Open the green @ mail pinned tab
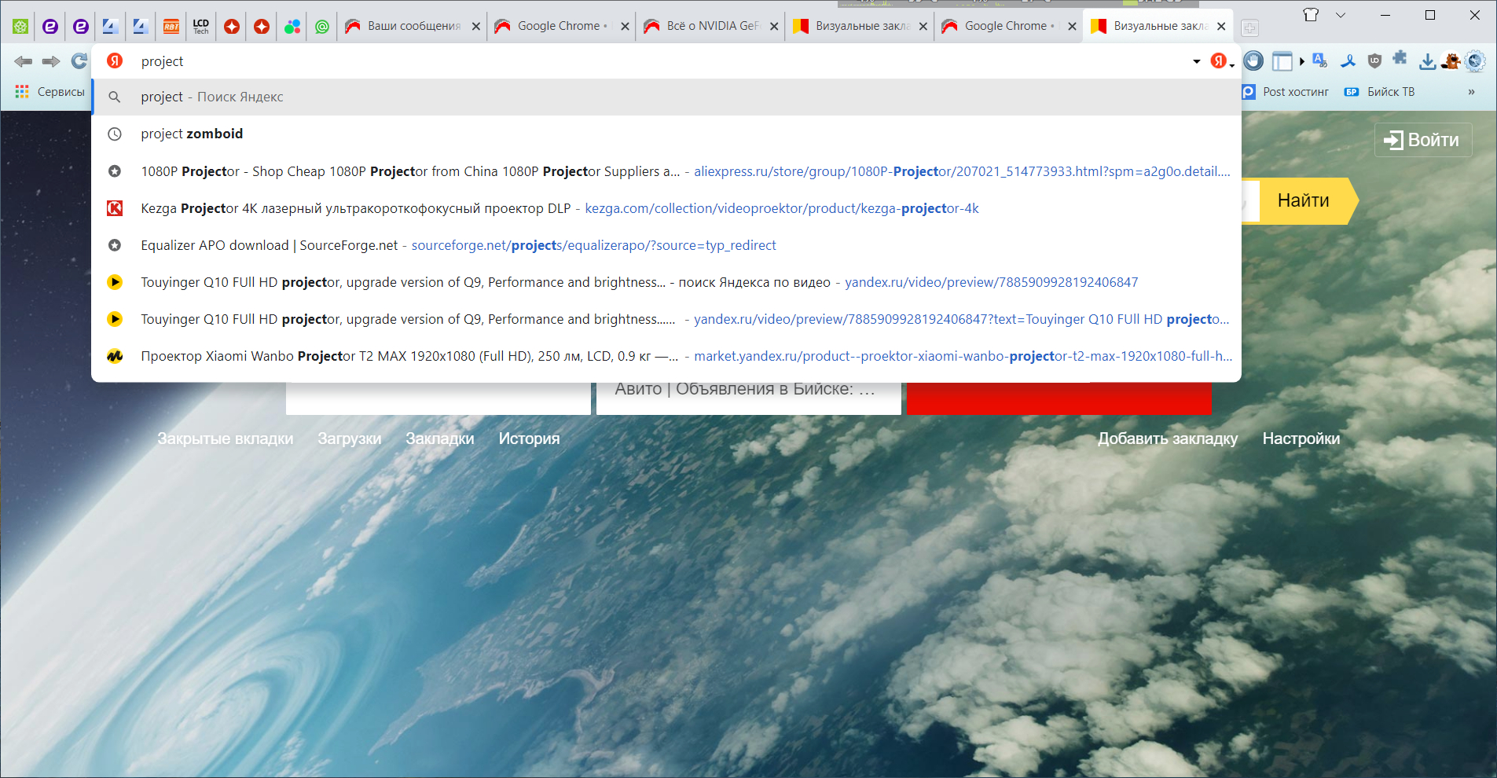The image size is (1497, 778). tap(322, 27)
